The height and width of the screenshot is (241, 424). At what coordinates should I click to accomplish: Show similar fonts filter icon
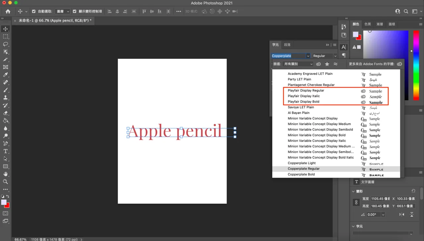(x=336, y=64)
